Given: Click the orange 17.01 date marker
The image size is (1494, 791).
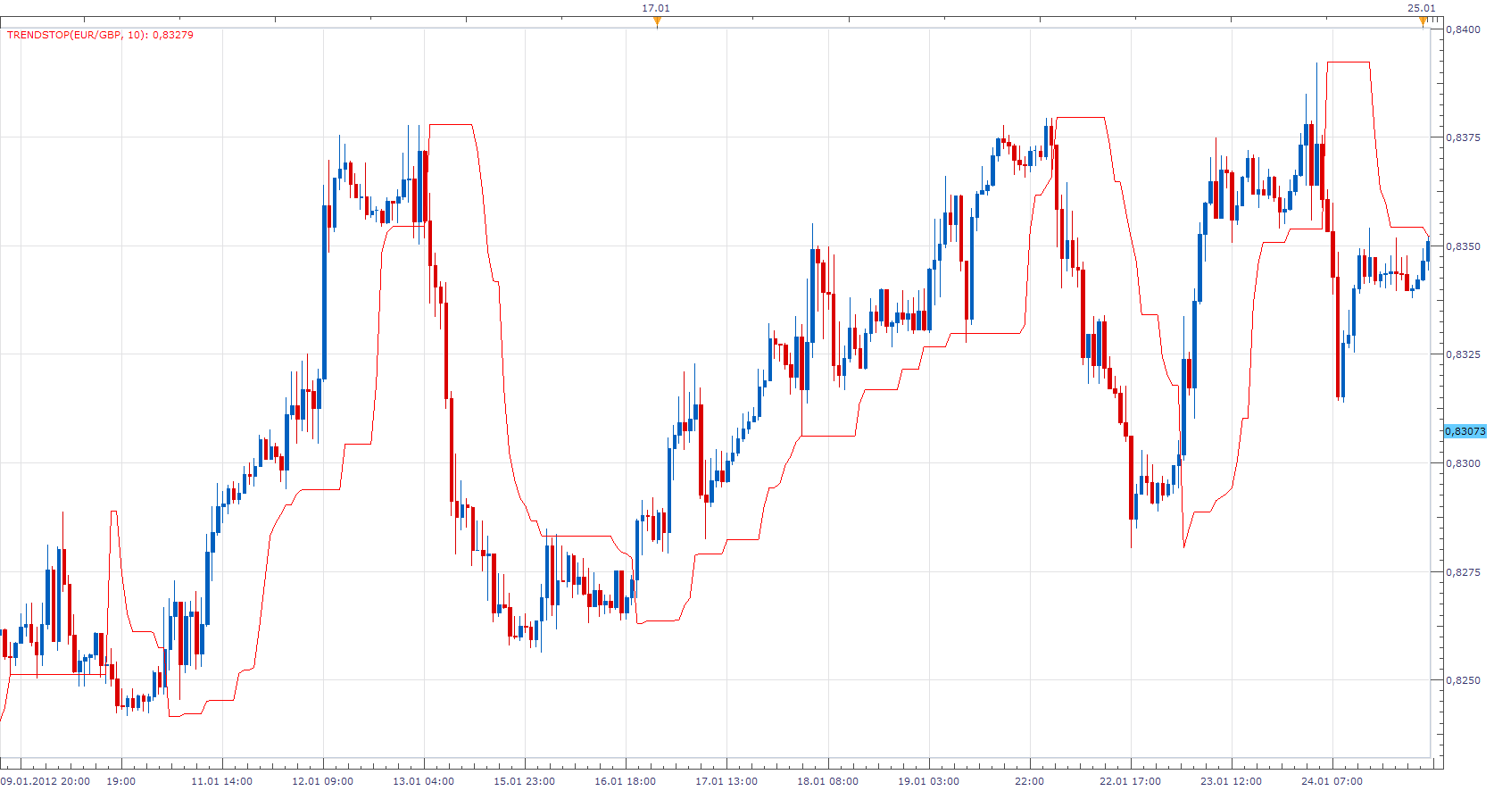Looking at the screenshot, I should click(657, 21).
